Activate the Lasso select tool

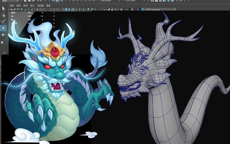(x=3, y=15)
